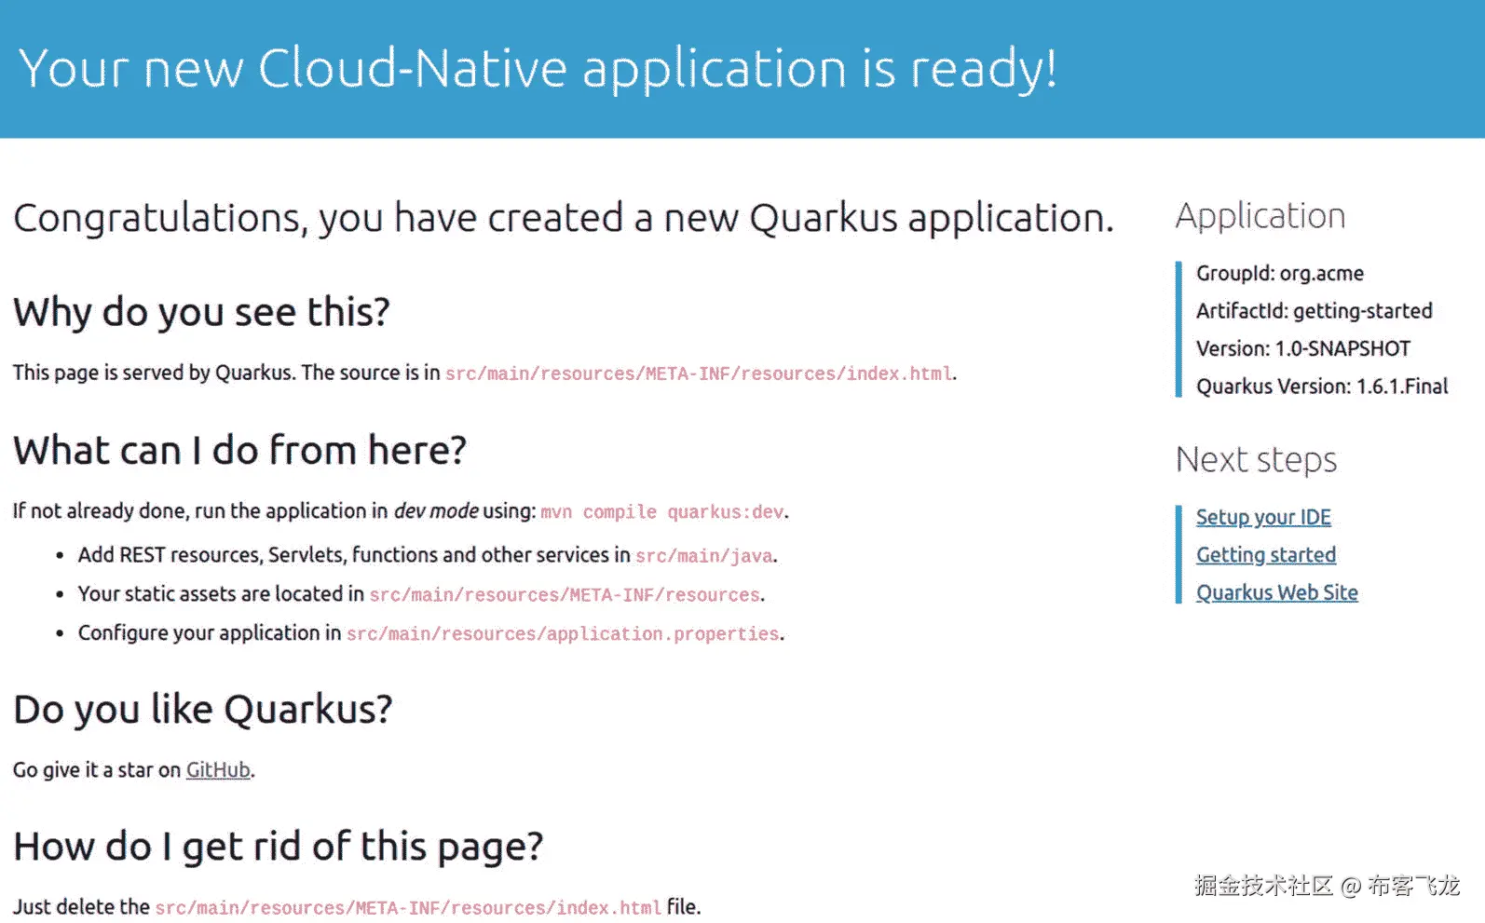Screen dimensions: 1485x923
Task: Click the 'GroupId: org.acme' entry
Action: click(1280, 274)
